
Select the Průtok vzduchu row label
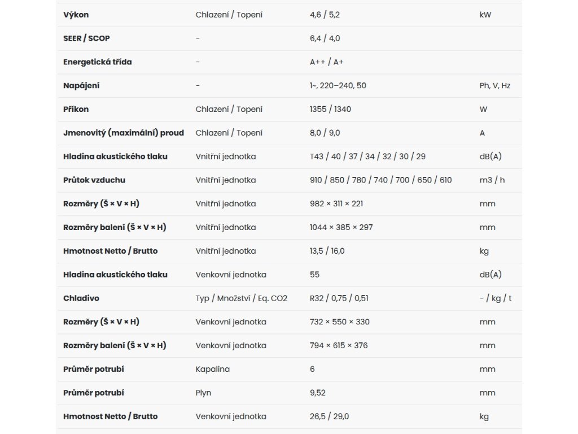tap(94, 180)
